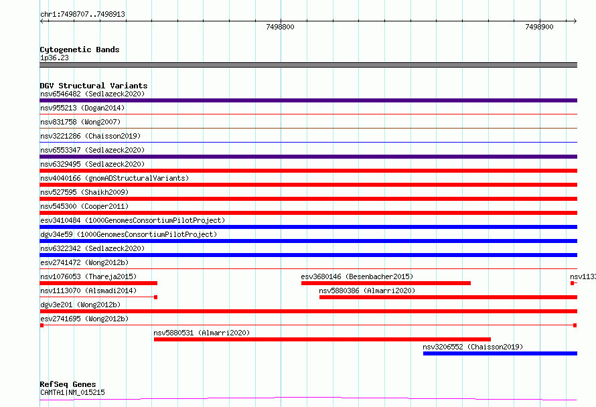Click the blue nsv6322342 variant bar
The height and width of the screenshot is (407, 596).
[x=308, y=255]
